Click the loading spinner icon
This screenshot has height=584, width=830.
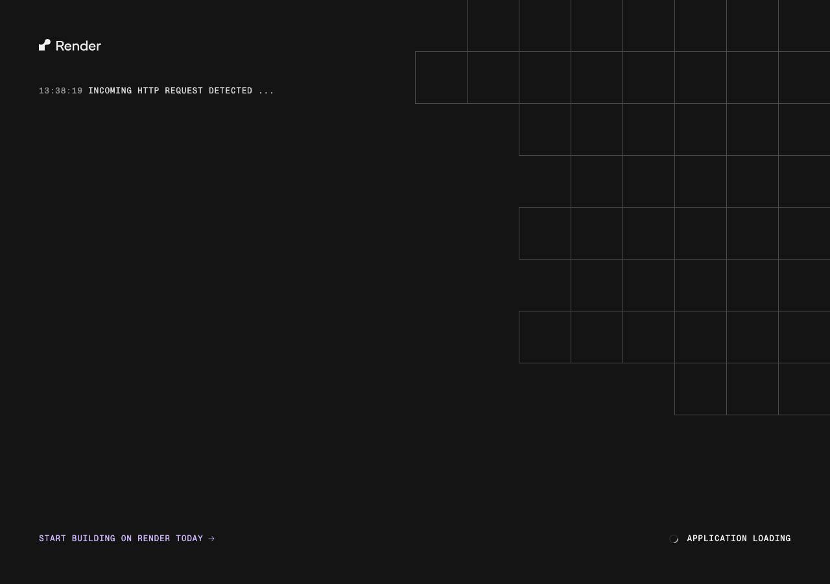click(x=674, y=539)
